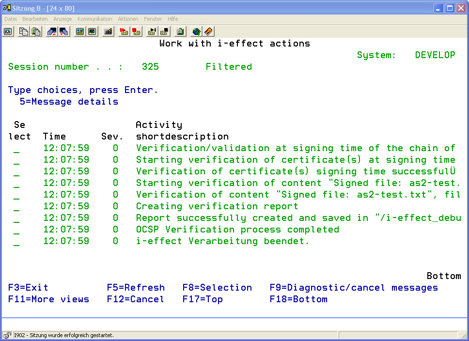The width and height of the screenshot is (469, 341).
Task: Click the globe support icon in toolbar
Action: [x=196, y=31]
